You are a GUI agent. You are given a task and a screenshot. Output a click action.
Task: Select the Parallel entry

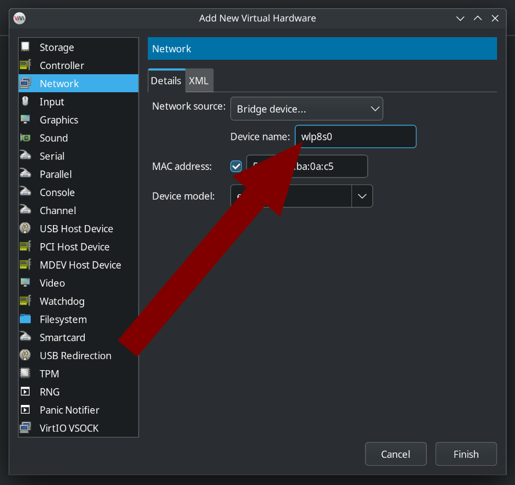pyautogui.click(x=78, y=174)
